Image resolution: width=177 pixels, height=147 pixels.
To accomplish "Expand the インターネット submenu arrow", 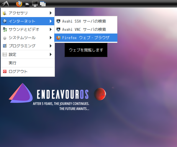I will 51,21.
